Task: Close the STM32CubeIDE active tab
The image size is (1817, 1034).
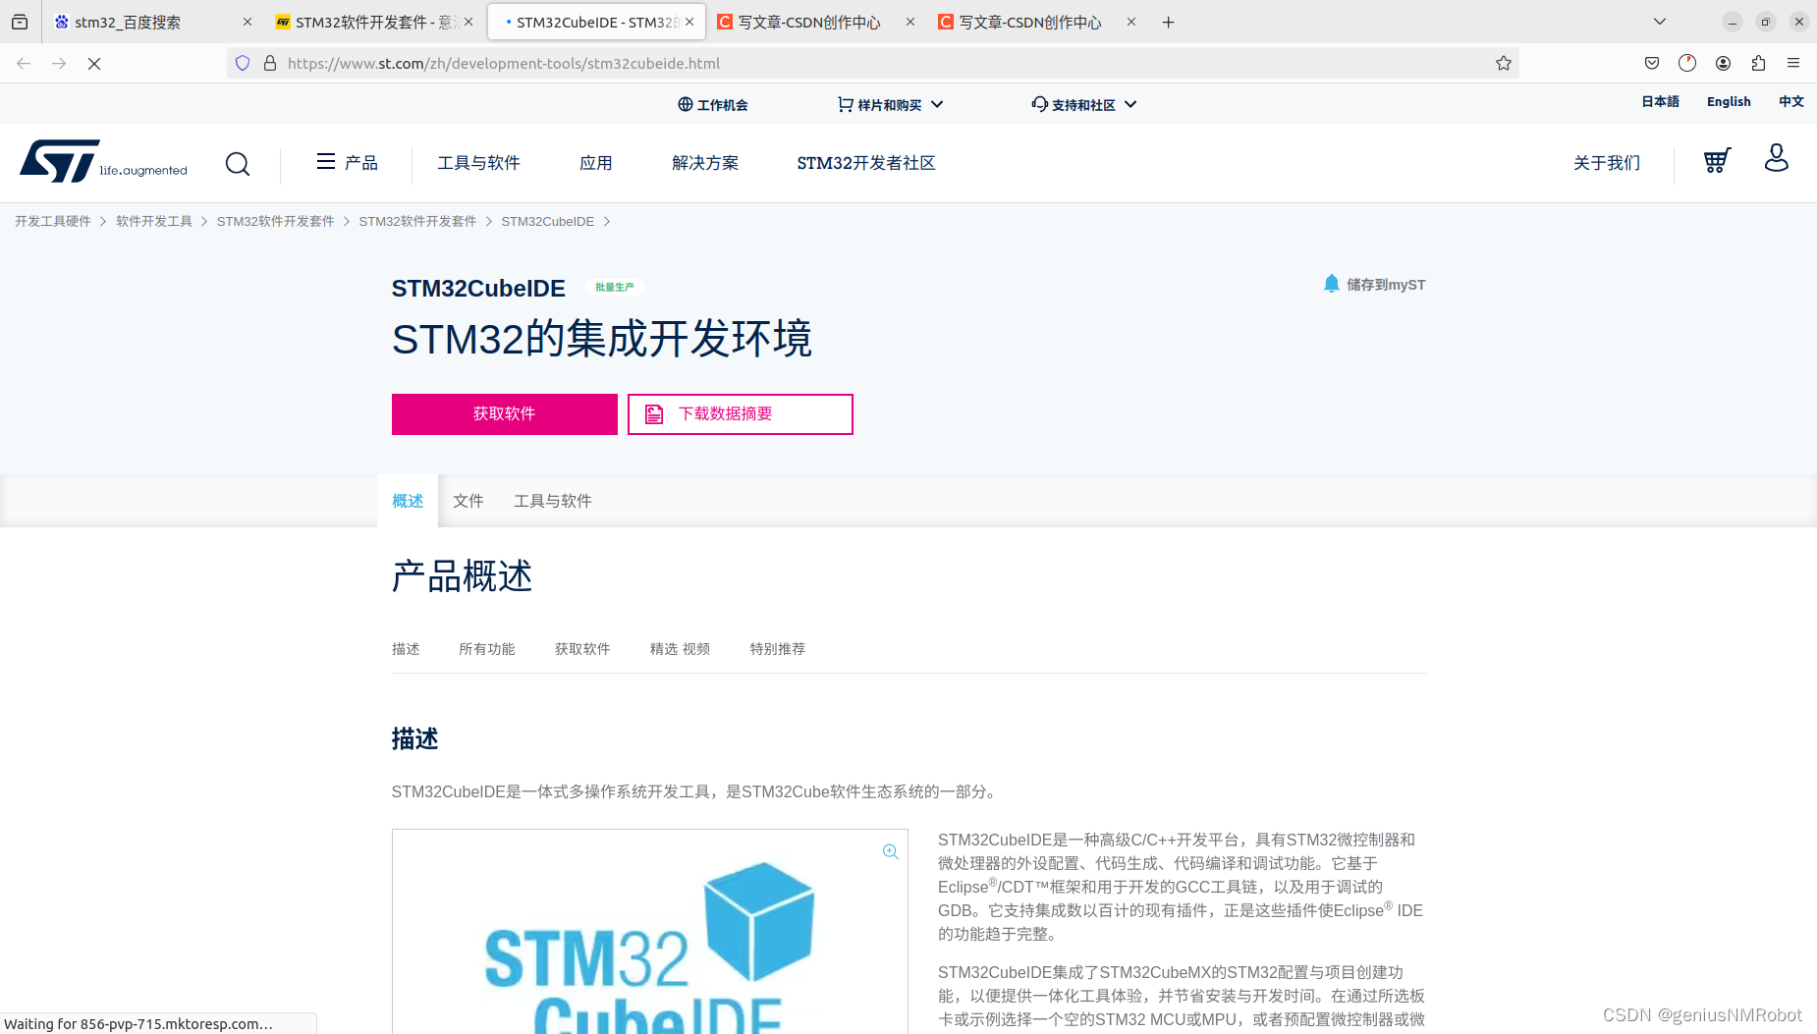Action: (689, 22)
